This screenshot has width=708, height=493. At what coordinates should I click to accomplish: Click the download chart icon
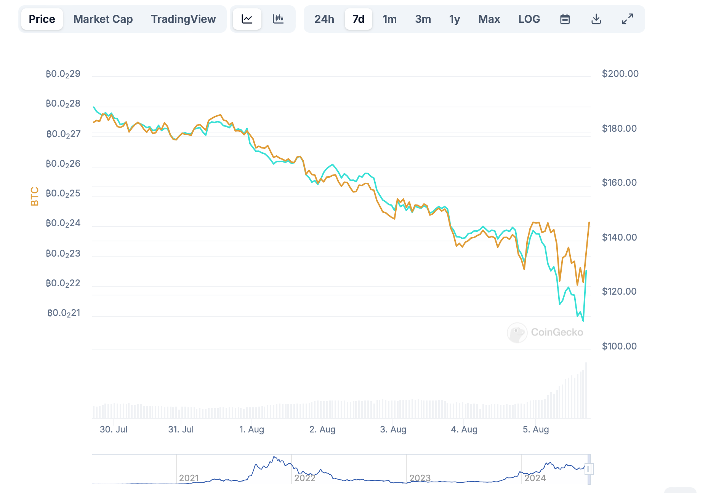(x=596, y=19)
